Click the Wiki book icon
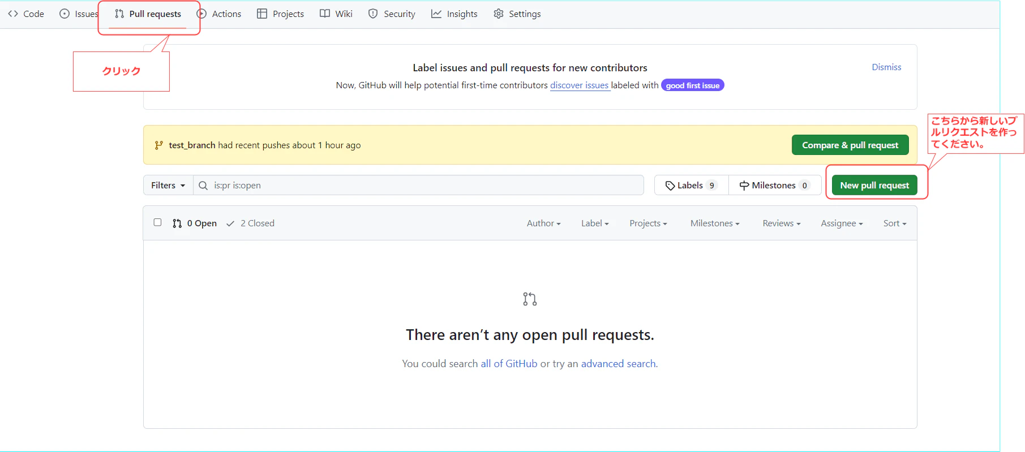The image size is (1025, 452). pos(325,14)
